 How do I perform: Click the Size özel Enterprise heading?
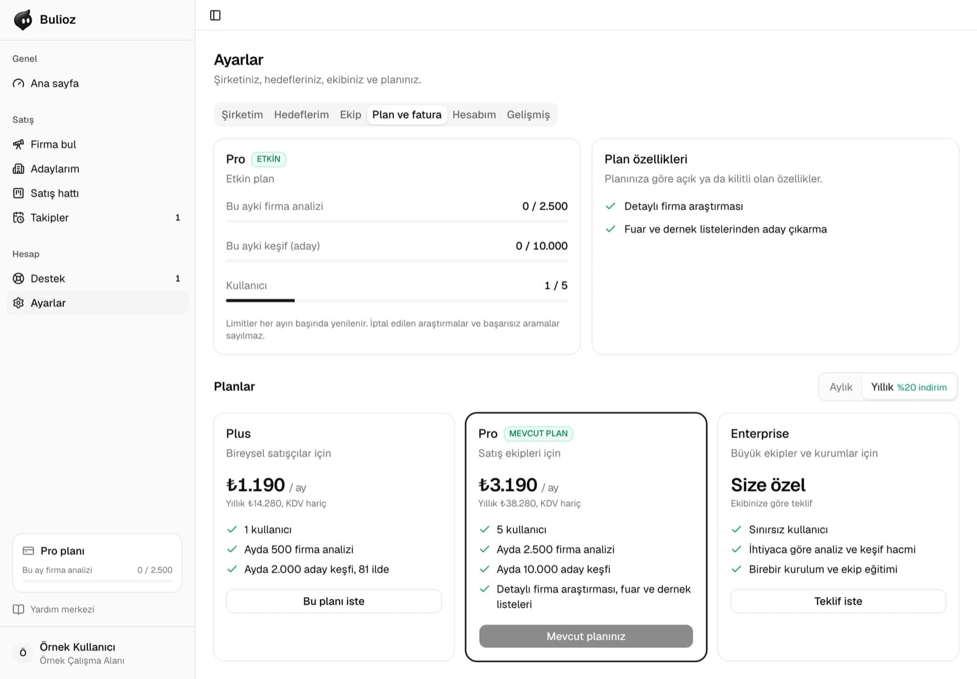768,485
